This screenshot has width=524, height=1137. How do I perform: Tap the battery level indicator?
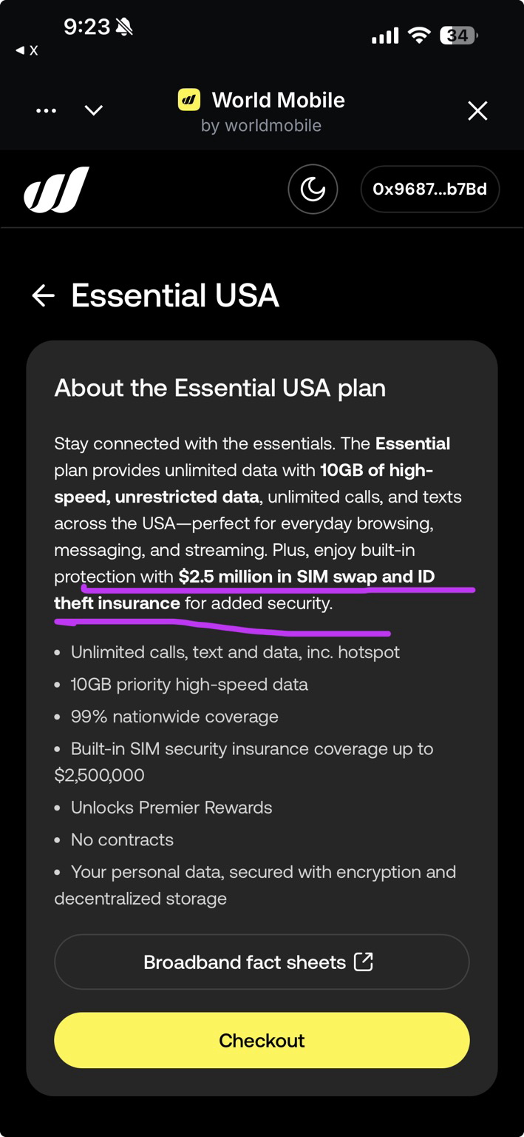click(x=458, y=35)
